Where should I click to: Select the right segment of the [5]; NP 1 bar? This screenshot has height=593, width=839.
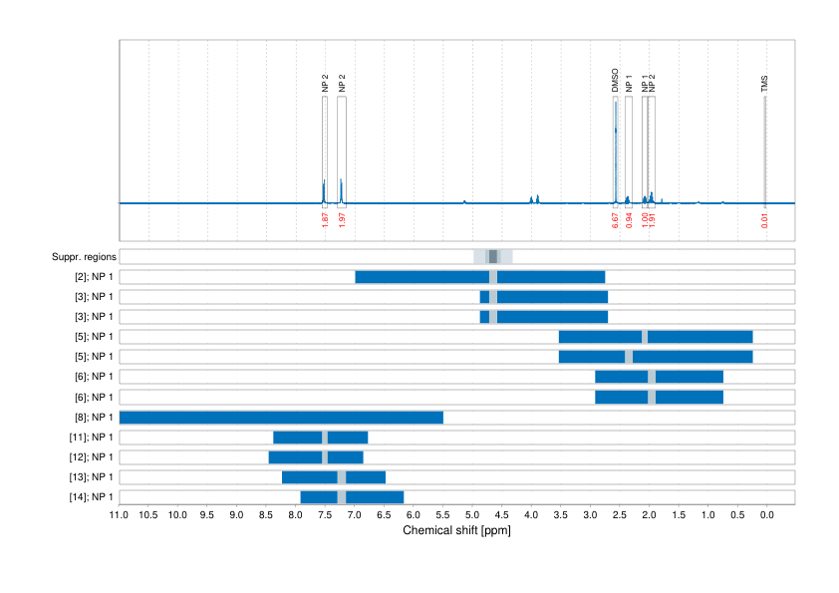[698, 337]
